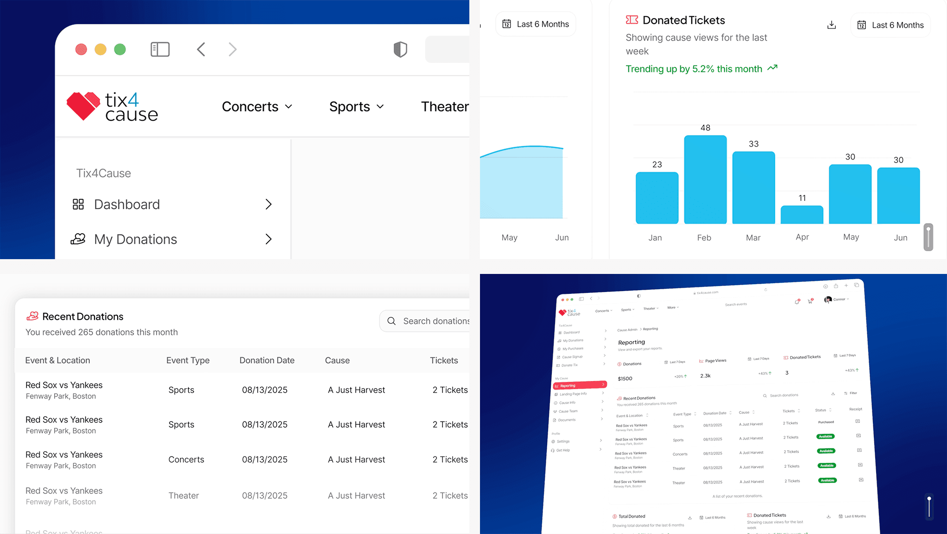Select the Theater navigation item
The image size is (947, 534).
pos(445,107)
